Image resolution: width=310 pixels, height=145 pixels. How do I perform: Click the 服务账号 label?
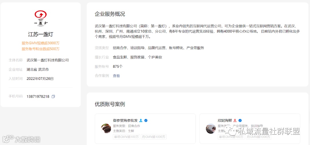click(x=102, y=66)
